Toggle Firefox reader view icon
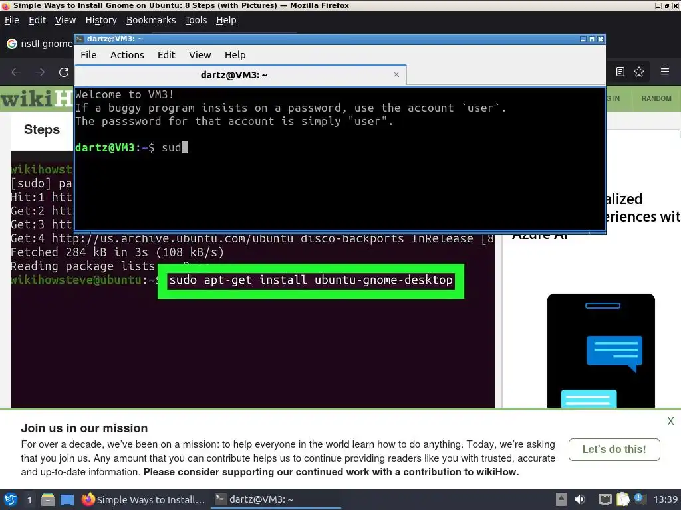The height and width of the screenshot is (510, 681). tap(620, 72)
